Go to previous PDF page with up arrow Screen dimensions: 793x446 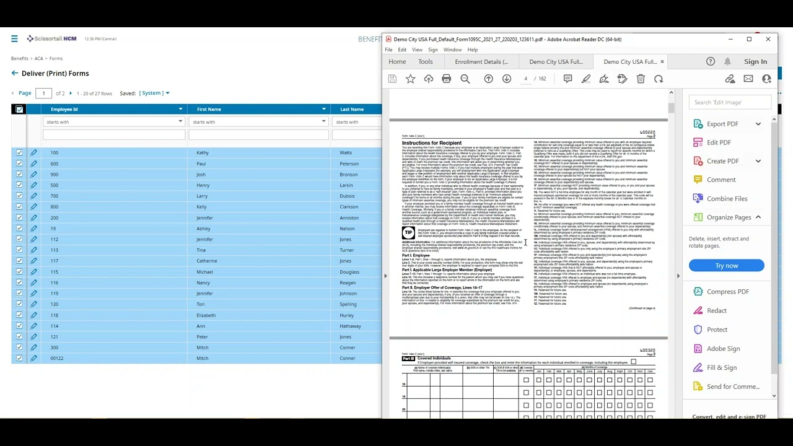pyautogui.click(x=488, y=79)
